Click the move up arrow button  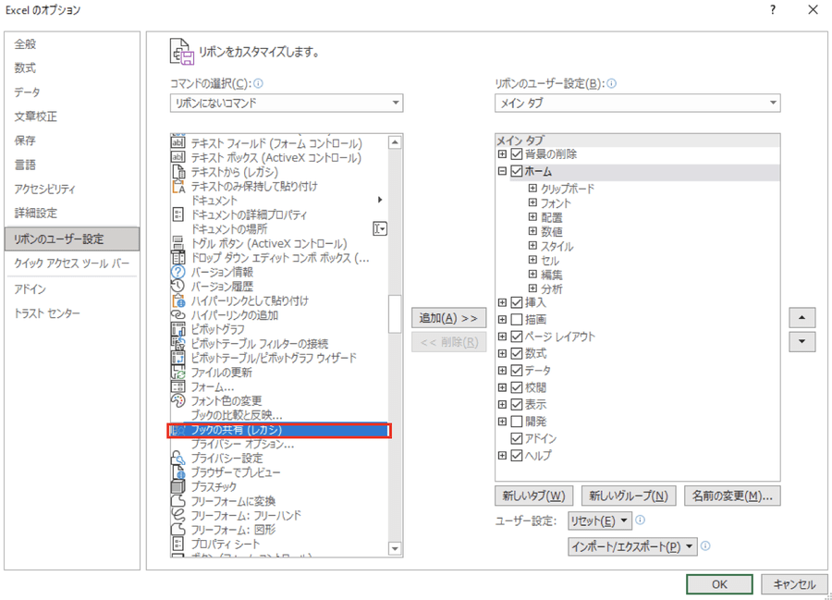point(801,318)
